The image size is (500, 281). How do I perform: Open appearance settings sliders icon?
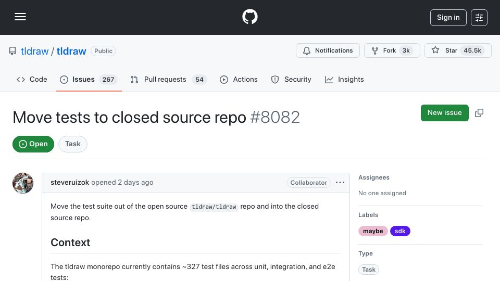click(479, 18)
